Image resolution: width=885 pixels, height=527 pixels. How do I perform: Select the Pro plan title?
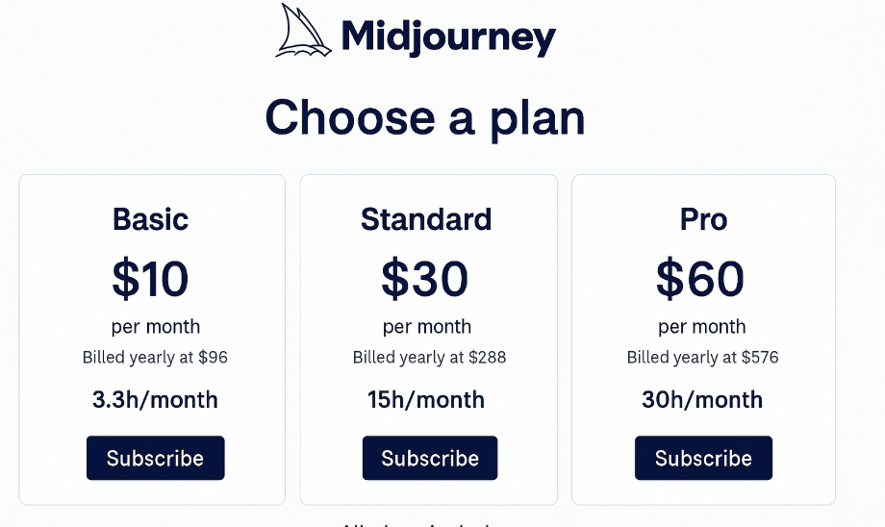(703, 219)
